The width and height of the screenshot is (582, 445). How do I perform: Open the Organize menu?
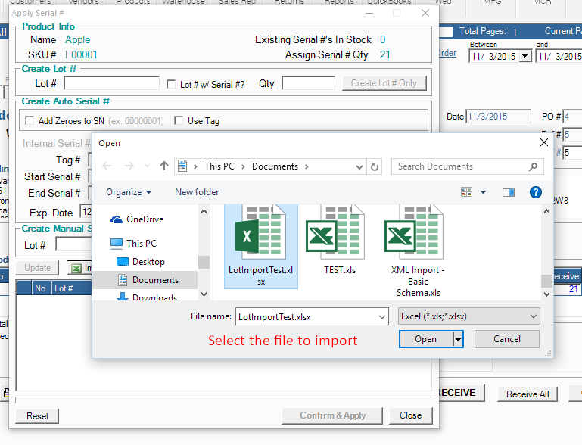coord(129,192)
